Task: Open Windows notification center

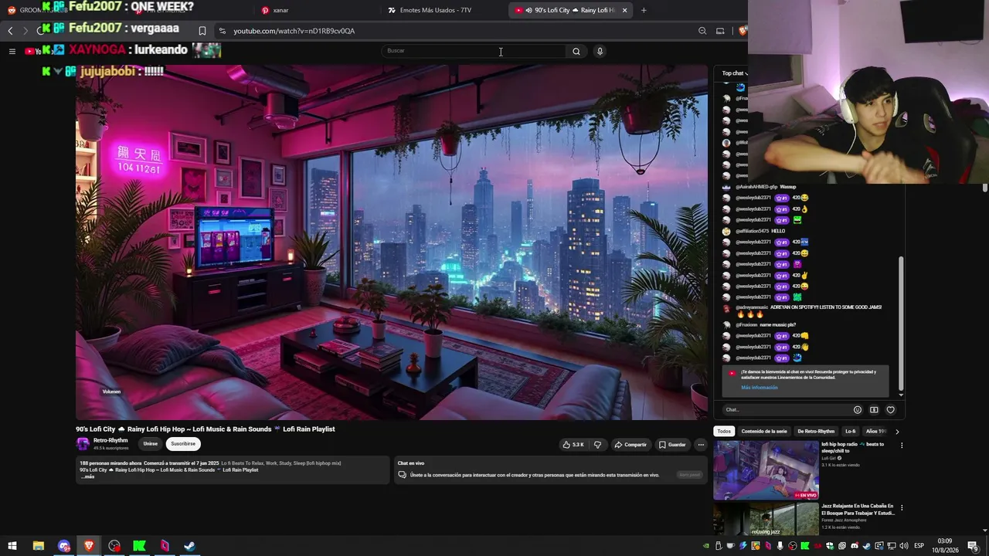Action: tap(973, 546)
